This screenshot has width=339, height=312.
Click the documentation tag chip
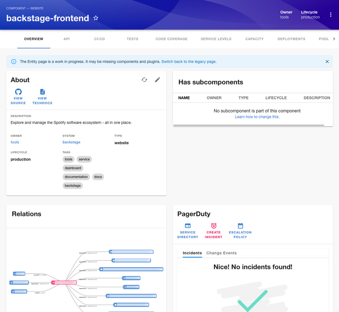(76, 177)
